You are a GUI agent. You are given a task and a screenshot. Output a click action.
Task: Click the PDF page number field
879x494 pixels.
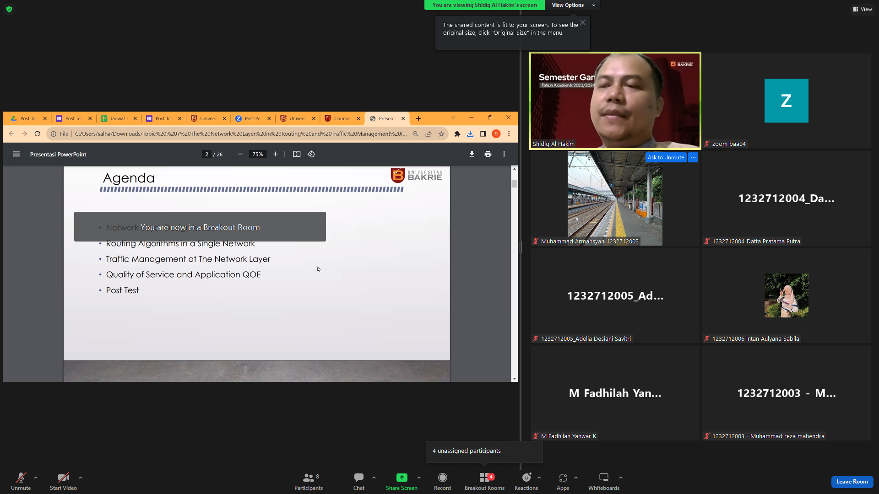pyautogui.click(x=206, y=155)
